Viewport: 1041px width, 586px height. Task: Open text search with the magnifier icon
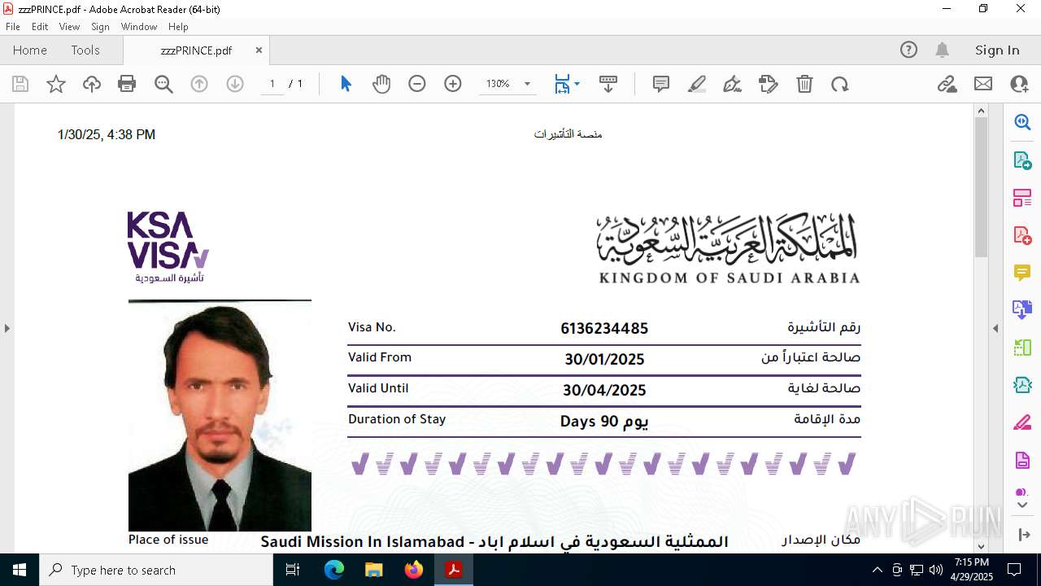[x=163, y=84]
